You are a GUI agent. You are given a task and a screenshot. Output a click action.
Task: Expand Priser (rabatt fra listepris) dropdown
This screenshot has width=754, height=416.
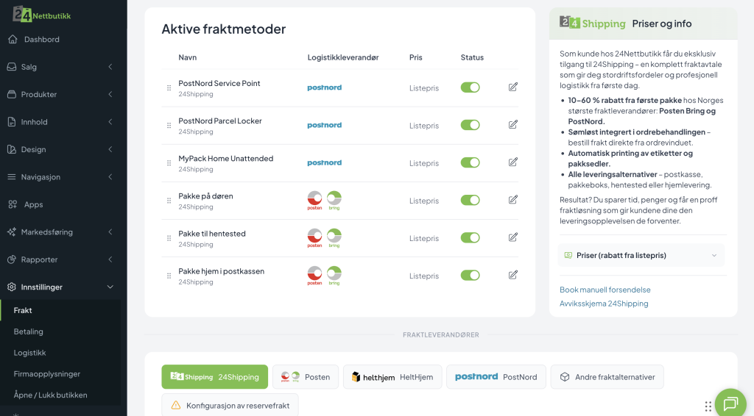[641, 255]
